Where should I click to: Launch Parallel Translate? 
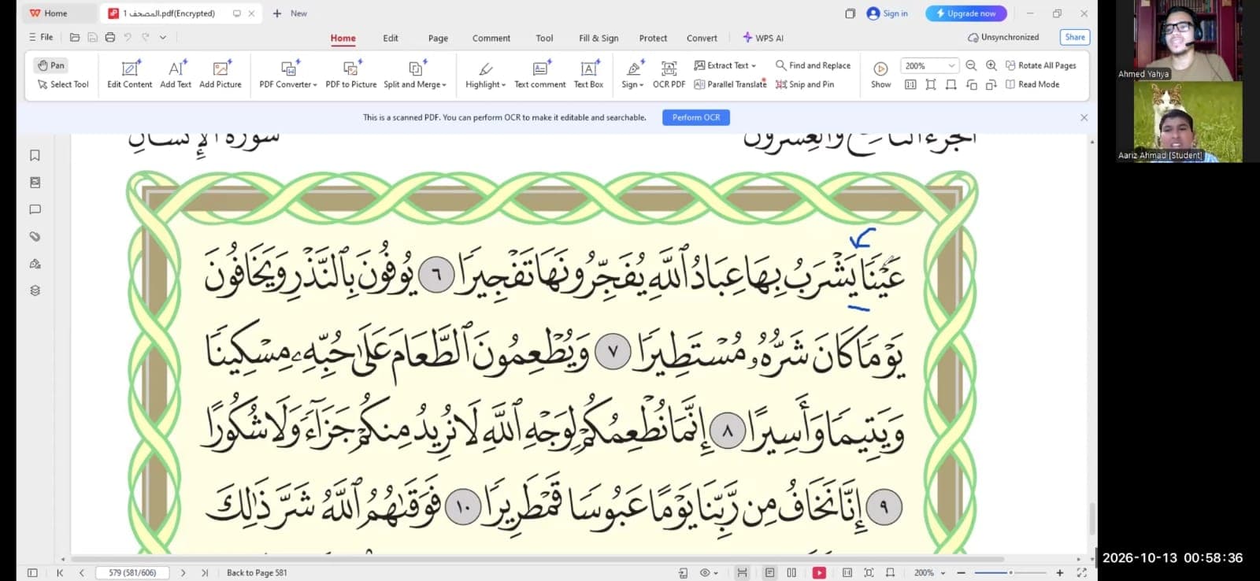pyautogui.click(x=730, y=84)
